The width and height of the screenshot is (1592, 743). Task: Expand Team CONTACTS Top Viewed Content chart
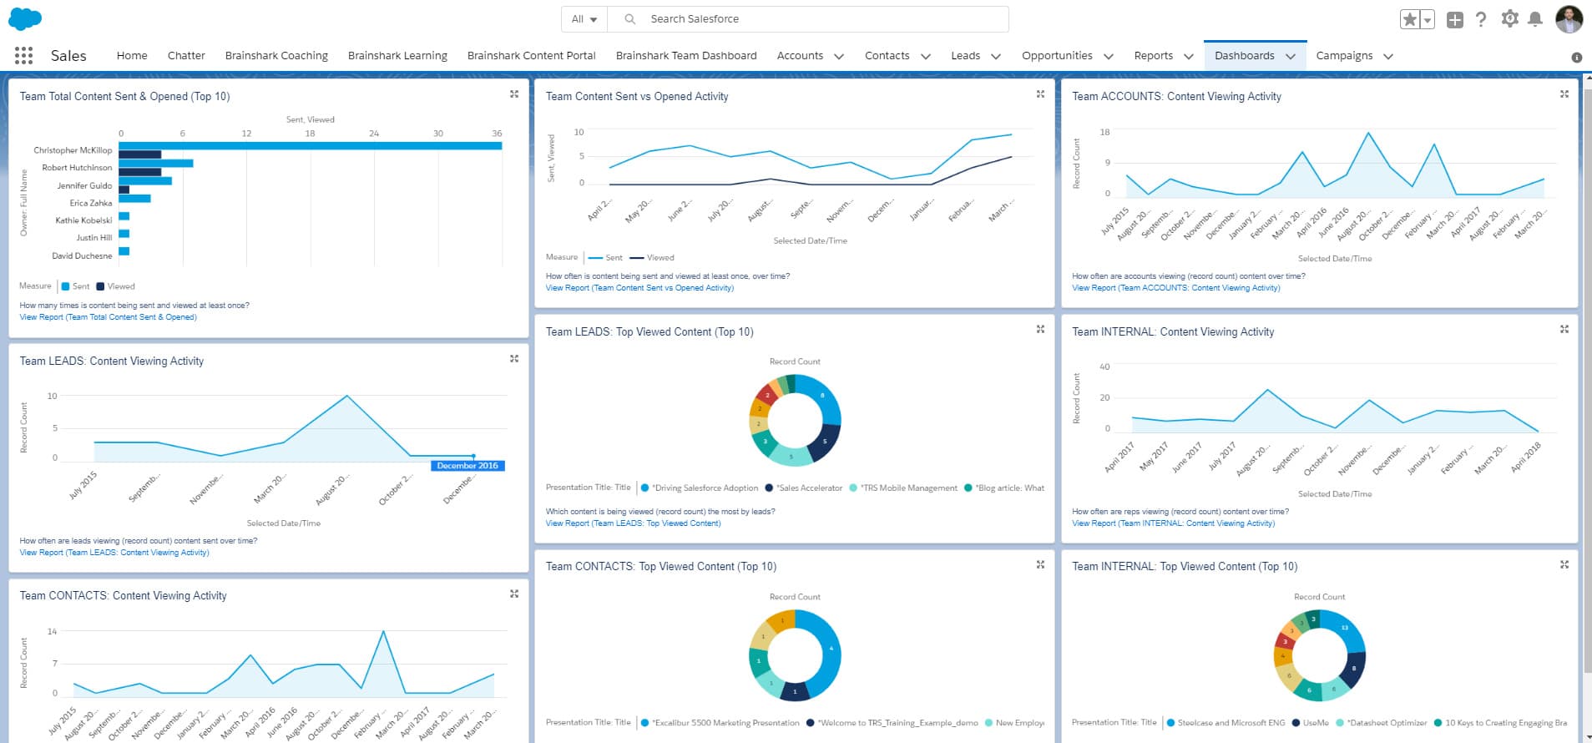pyautogui.click(x=1040, y=564)
